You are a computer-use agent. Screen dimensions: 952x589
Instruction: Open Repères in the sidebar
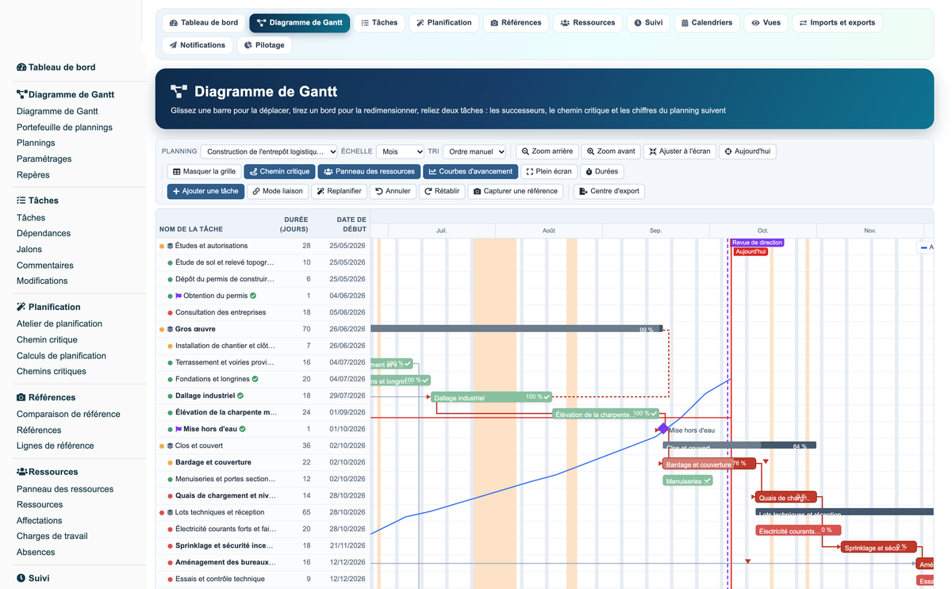(x=33, y=174)
